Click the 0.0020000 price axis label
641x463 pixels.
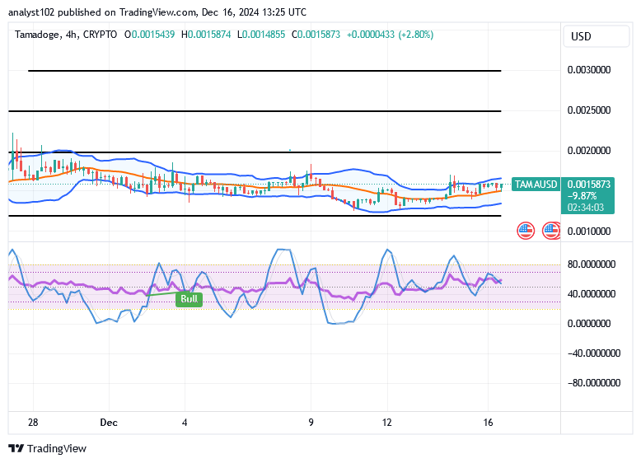589,151
